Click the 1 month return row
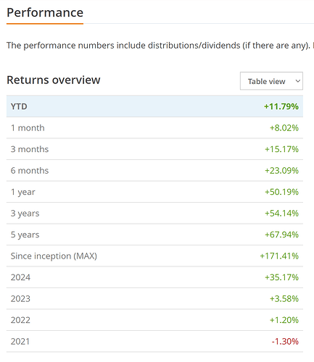This screenshot has height=362, width=314. (154, 128)
